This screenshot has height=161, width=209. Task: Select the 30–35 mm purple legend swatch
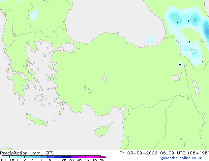pyautogui.click(x=74, y=157)
